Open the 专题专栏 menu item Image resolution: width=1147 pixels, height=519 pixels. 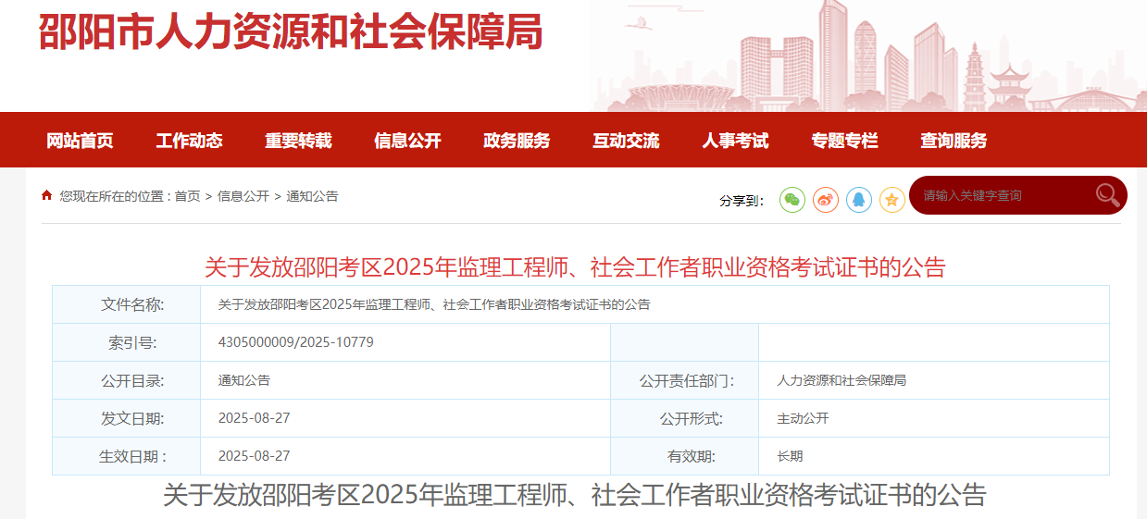click(844, 141)
